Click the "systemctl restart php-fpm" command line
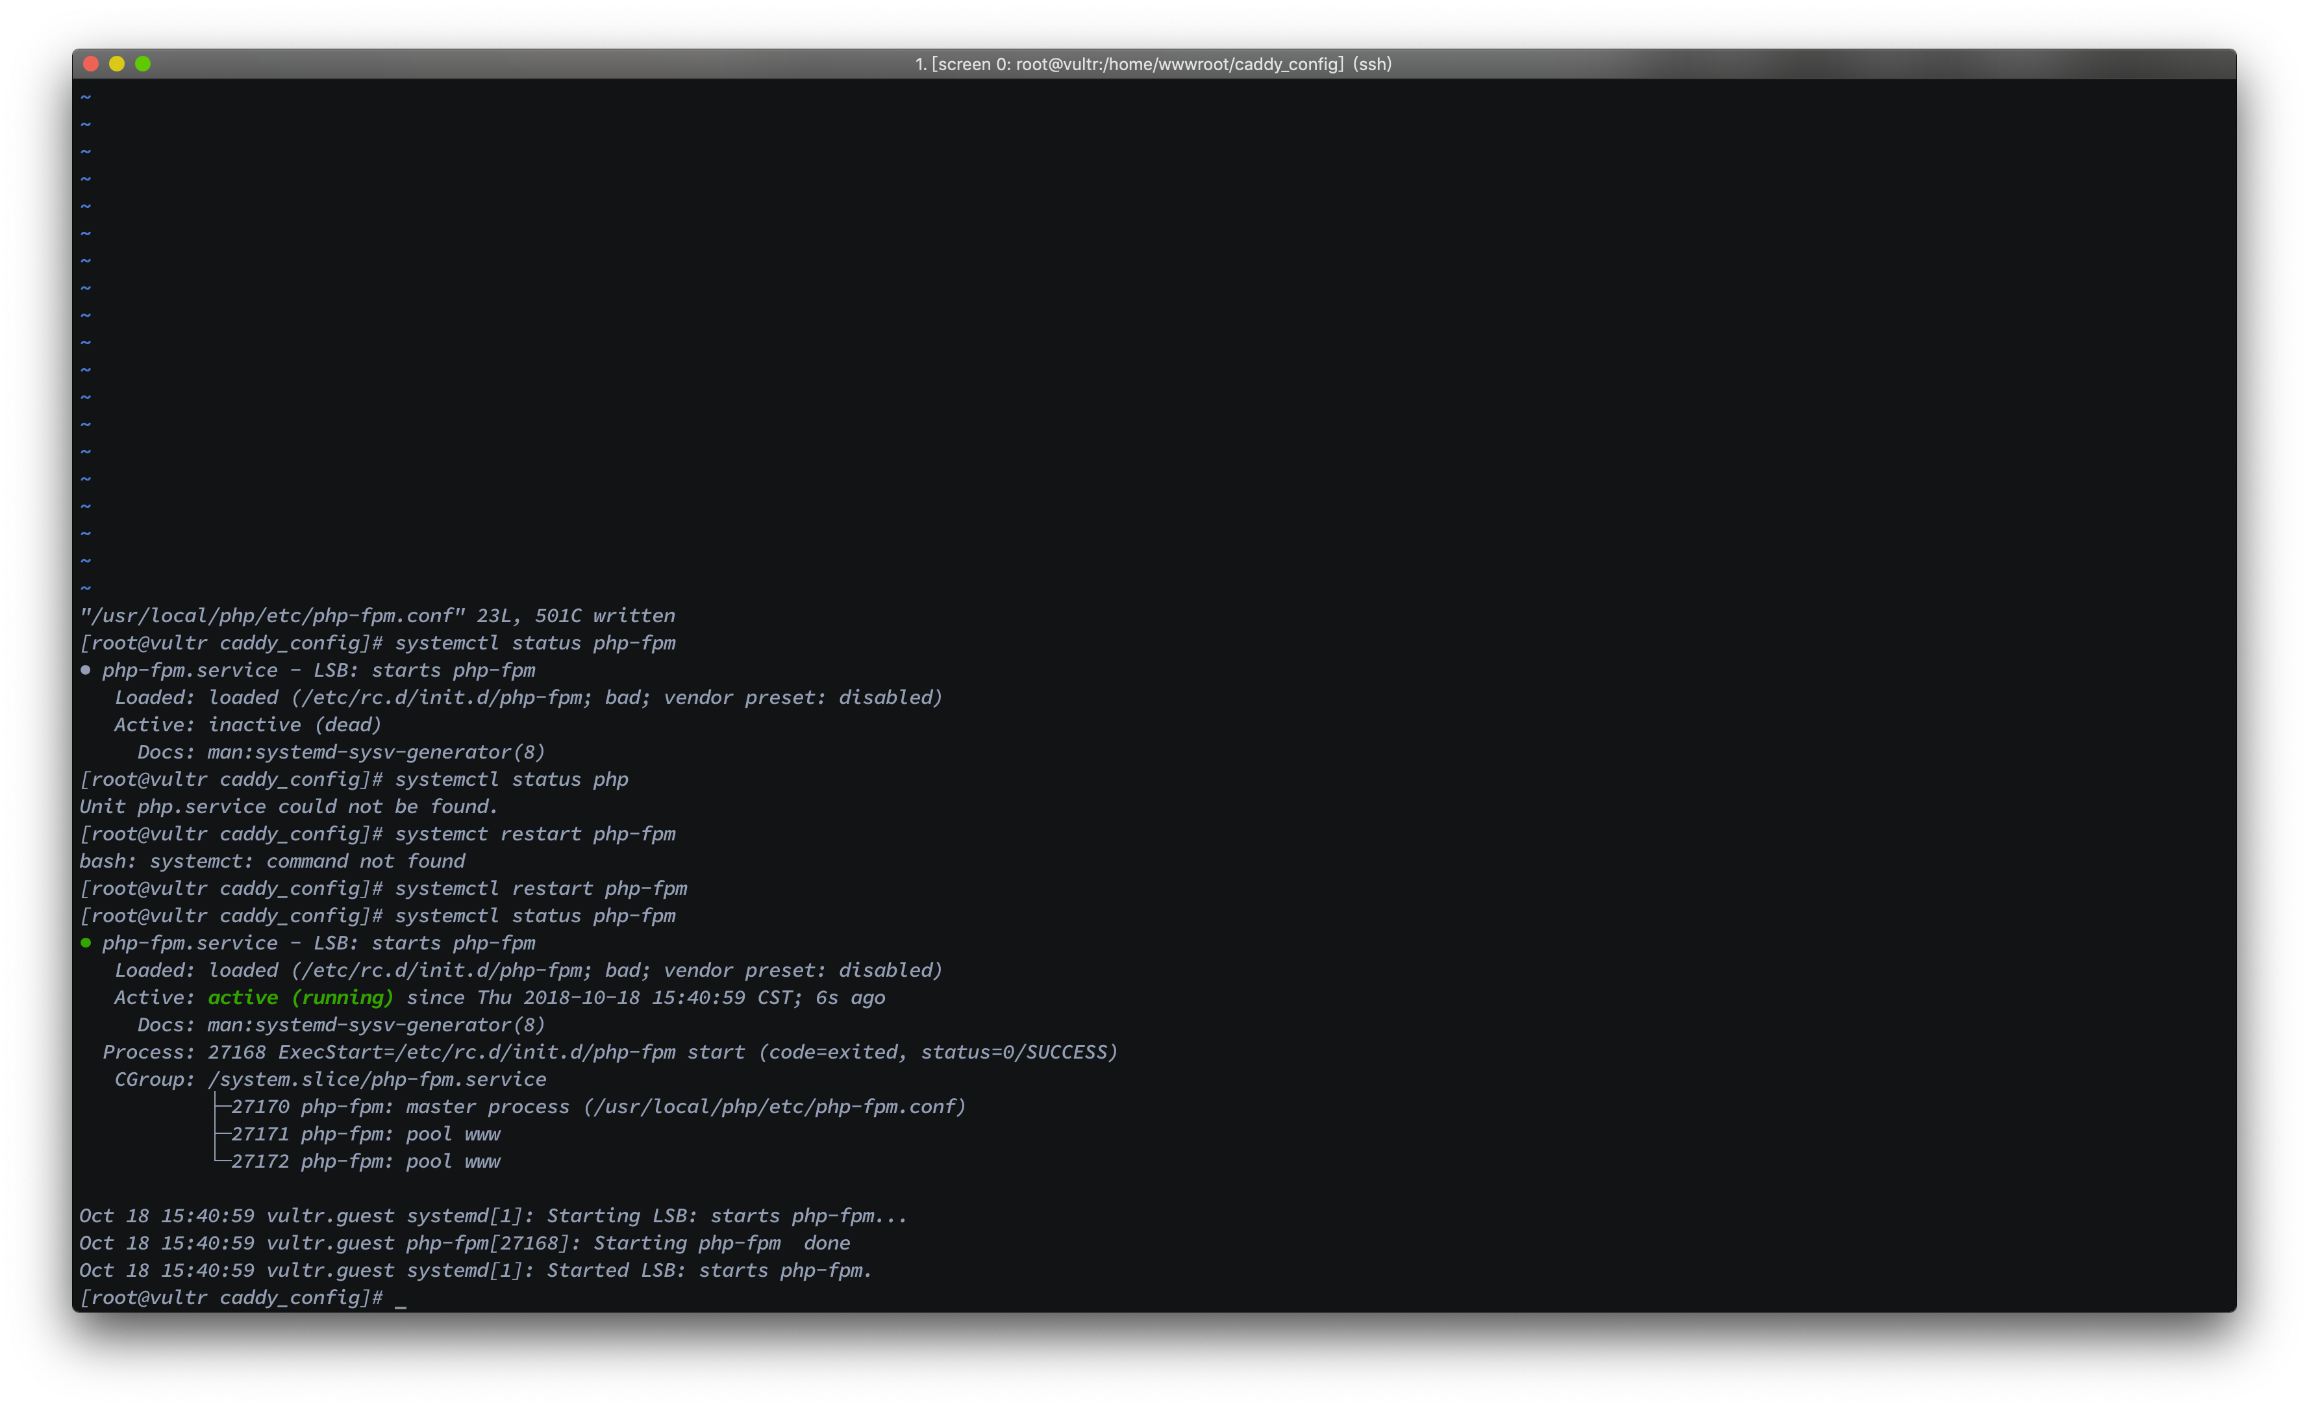This screenshot has height=1408, width=2309. click(541, 888)
